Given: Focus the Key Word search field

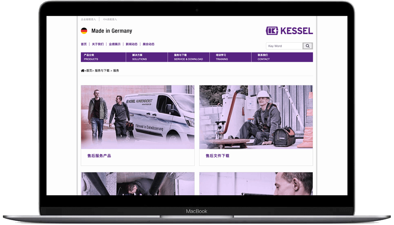Looking at the screenshot, I should 284,46.
